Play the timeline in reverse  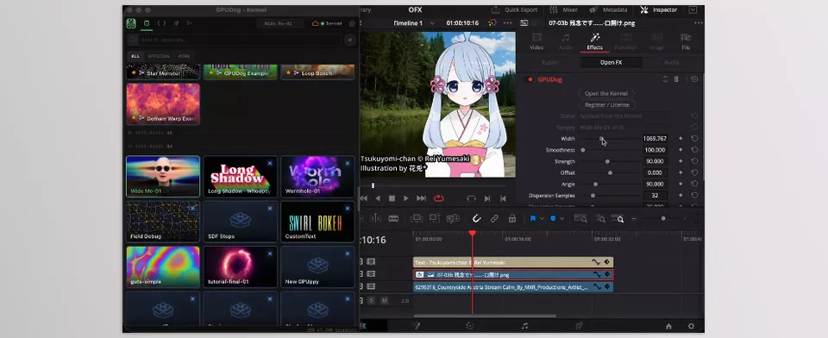coord(378,198)
